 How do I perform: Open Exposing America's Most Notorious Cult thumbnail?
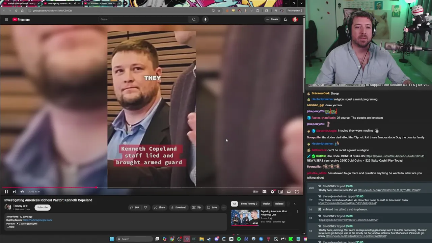(x=245, y=217)
